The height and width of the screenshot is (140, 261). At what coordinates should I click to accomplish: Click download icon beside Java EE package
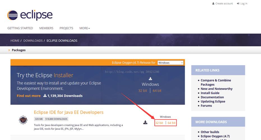click(145, 122)
